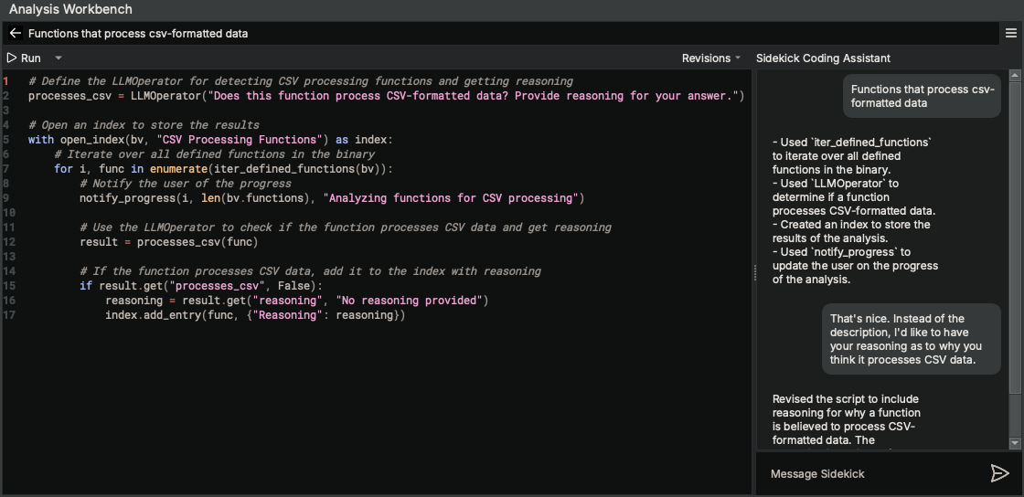Viewport: 1024px width, 497px height.
Task: Click the panel splitter handle dots
Action: [x=755, y=273]
